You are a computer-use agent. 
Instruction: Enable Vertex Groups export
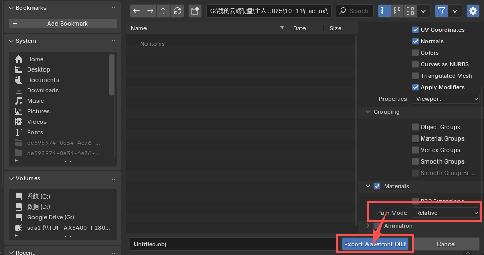[x=415, y=150]
